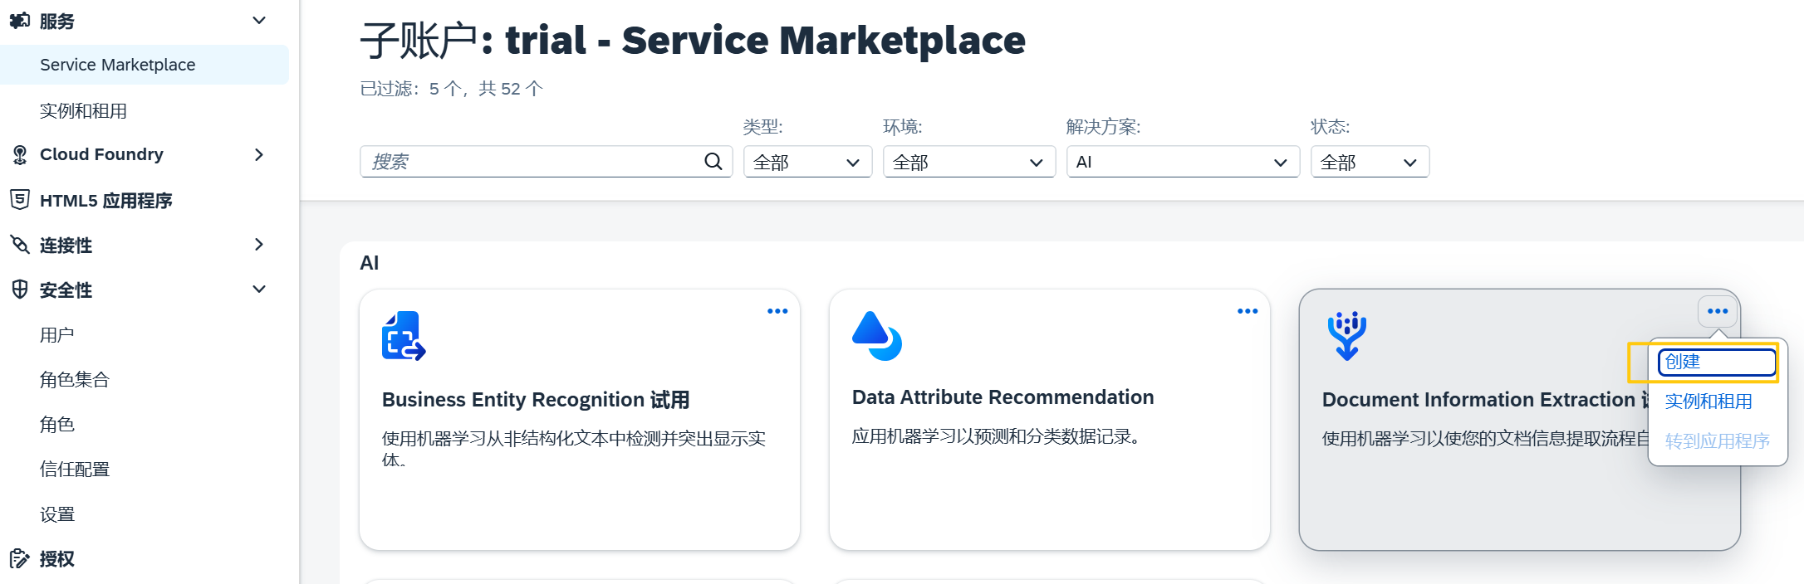Click the HTML5 应用程序 shield icon
Screen dimensions: 1804x584
20,200
